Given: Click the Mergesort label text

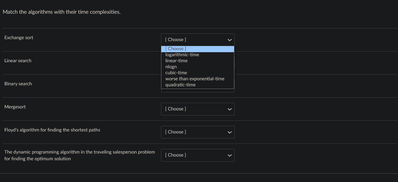Looking at the screenshot, I should pyautogui.click(x=15, y=107).
